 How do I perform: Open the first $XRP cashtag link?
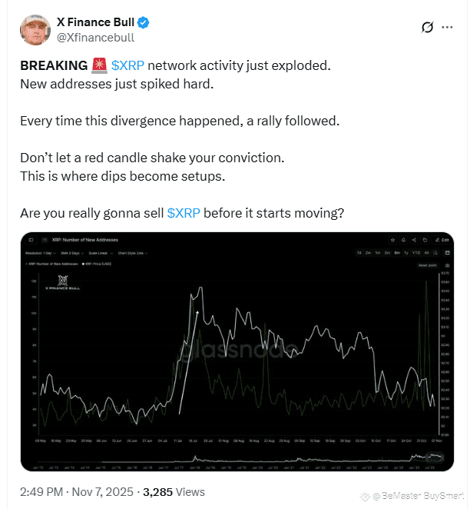pyautogui.click(x=127, y=65)
